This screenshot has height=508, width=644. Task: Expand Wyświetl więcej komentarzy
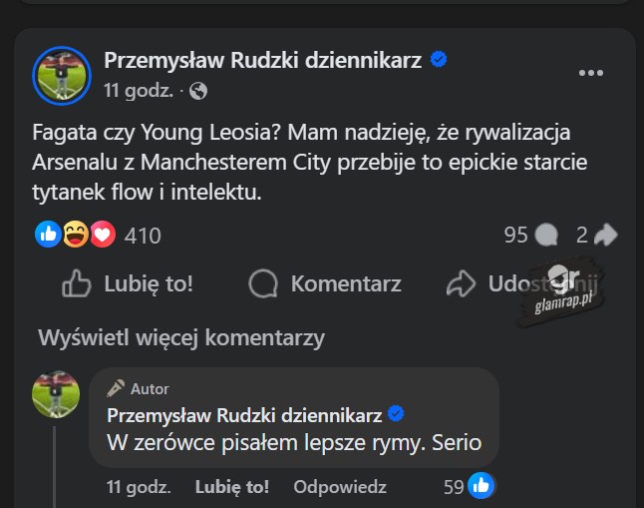[181, 338]
